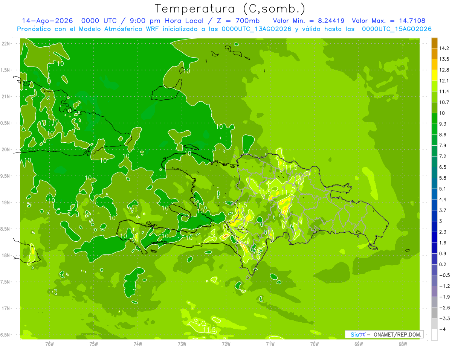Click the 12.8 colorbar value label
This screenshot has height=349, width=452.
coord(444,70)
